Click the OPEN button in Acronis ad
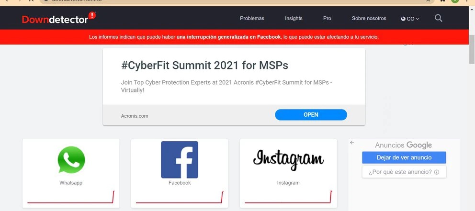This screenshot has width=475, height=211. click(x=311, y=115)
